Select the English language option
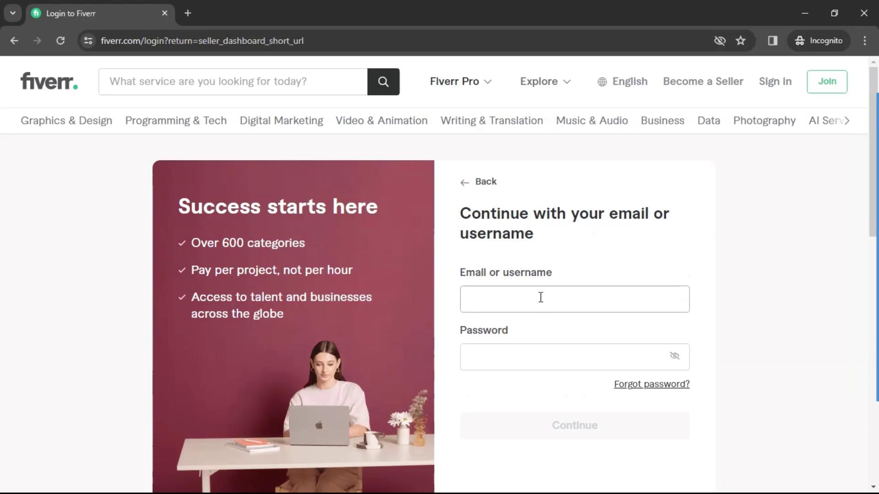The height and width of the screenshot is (494, 879). click(623, 81)
